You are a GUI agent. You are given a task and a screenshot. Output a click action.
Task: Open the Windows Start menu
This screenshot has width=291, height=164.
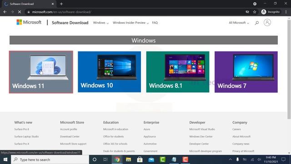[5, 159]
